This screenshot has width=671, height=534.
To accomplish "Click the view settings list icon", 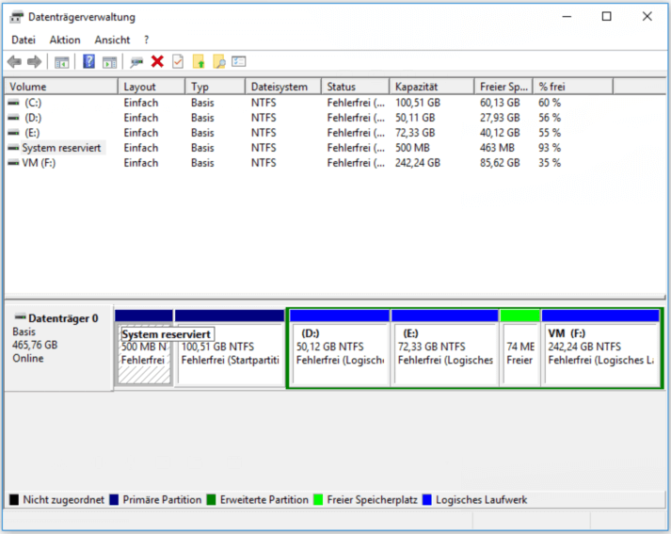I will point(239,61).
